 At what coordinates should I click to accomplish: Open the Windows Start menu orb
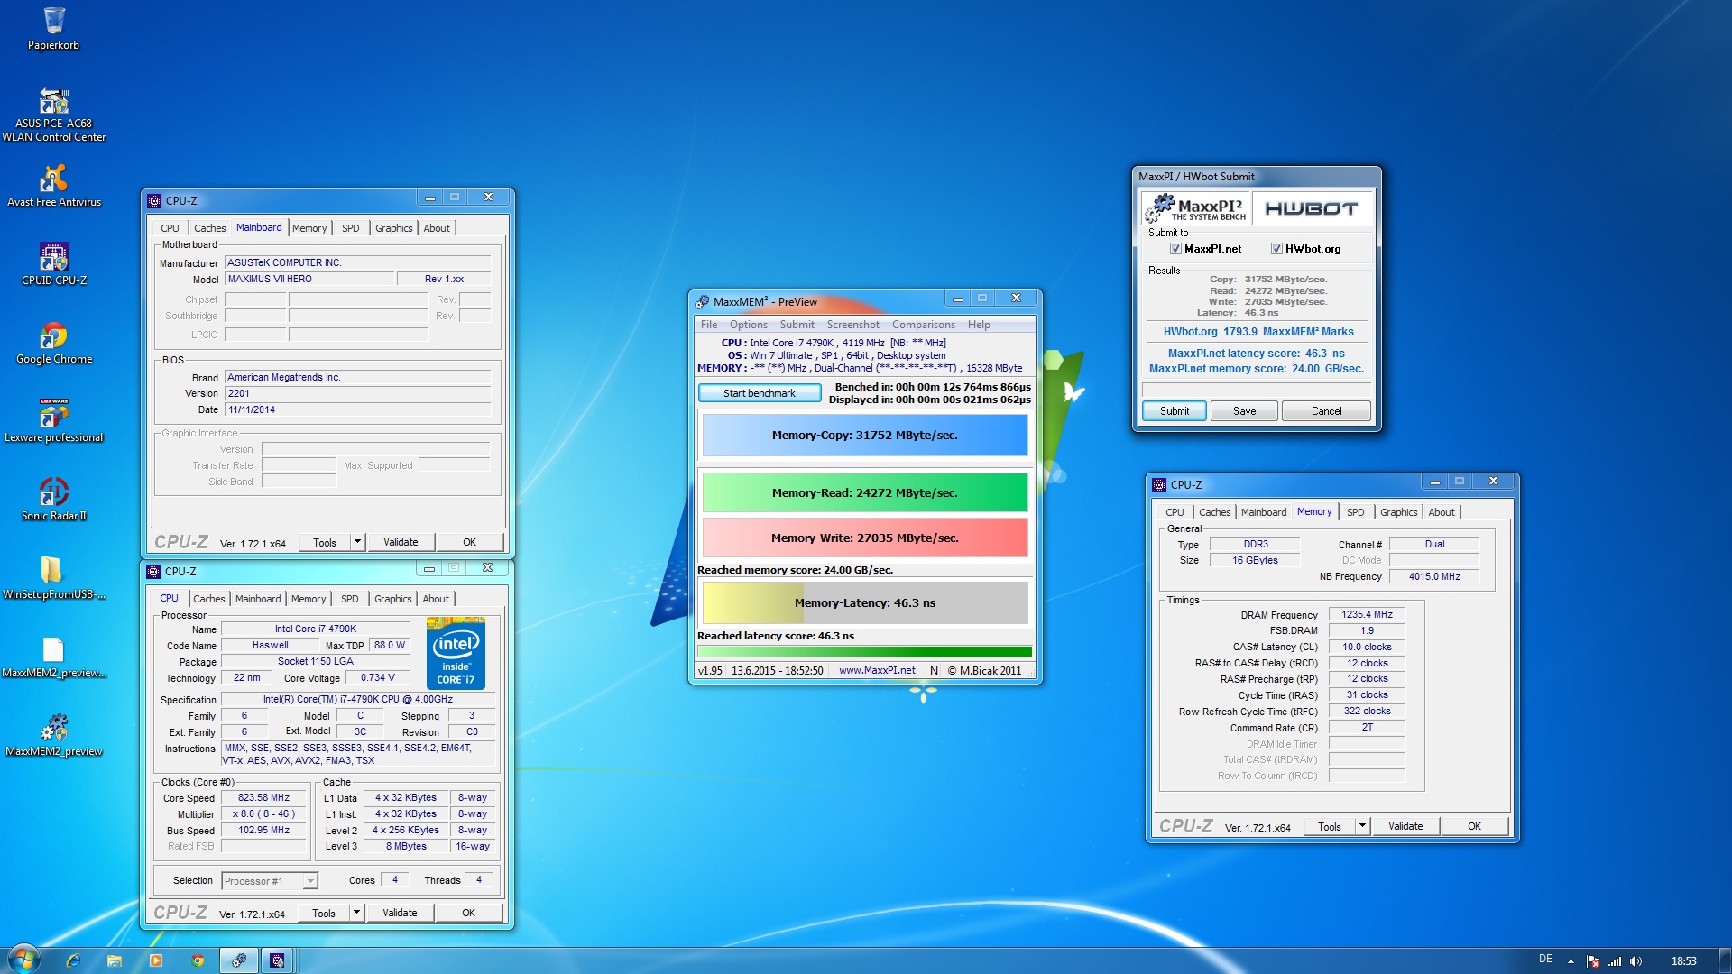pos(23,960)
